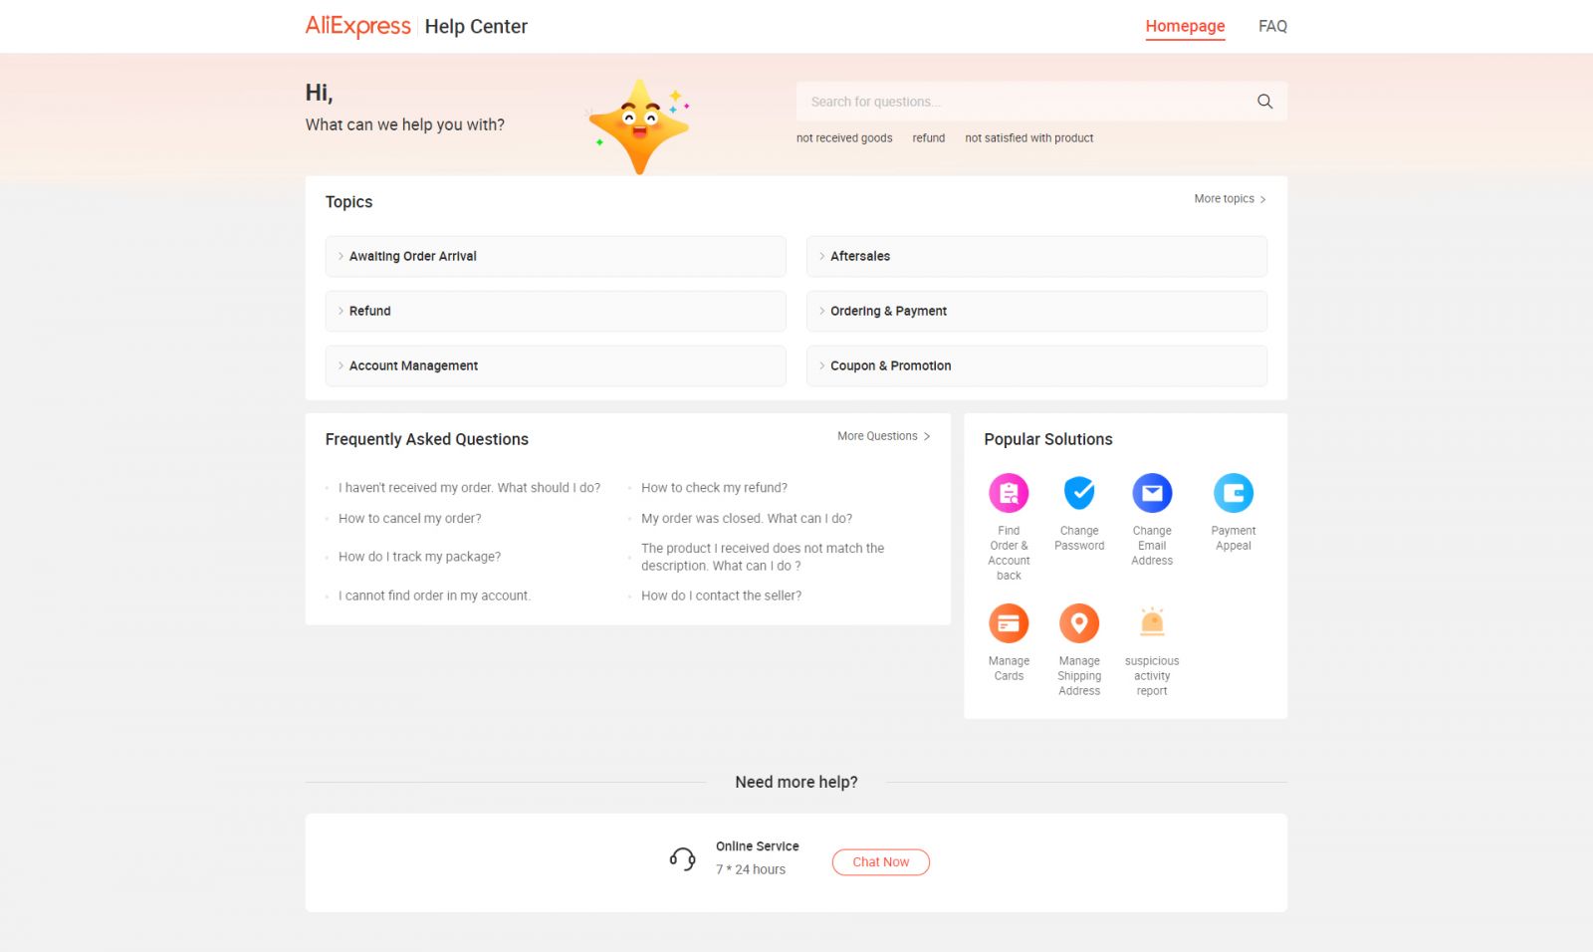Open Find Order & Account back icon
Image resolution: width=1593 pixels, height=952 pixels.
tap(1008, 493)
